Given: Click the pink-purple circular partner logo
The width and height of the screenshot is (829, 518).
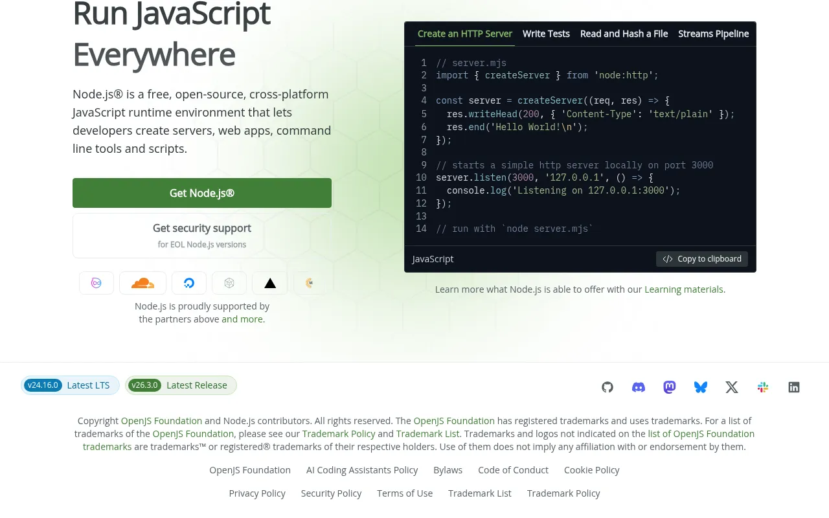Looking at the screenshot, I should [97, 283].
